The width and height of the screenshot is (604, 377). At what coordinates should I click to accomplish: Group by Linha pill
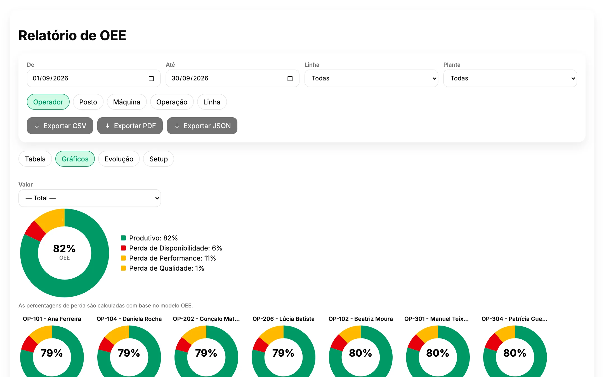pos(212,102)
